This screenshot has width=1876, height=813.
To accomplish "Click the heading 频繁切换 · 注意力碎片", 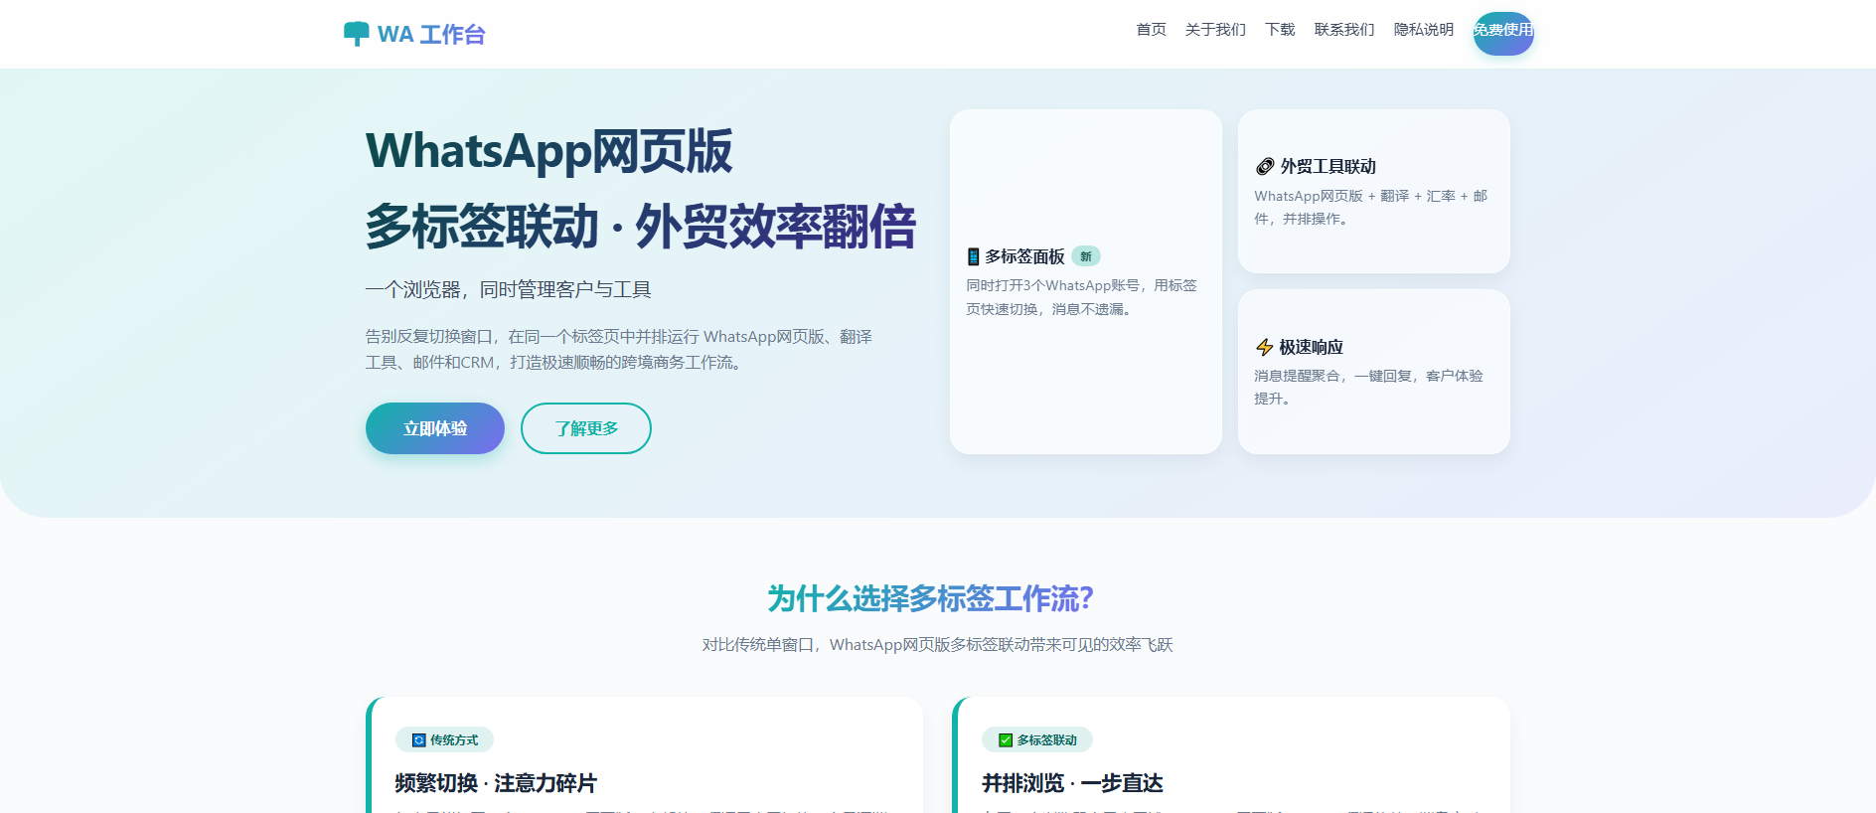I will point(496,783).
